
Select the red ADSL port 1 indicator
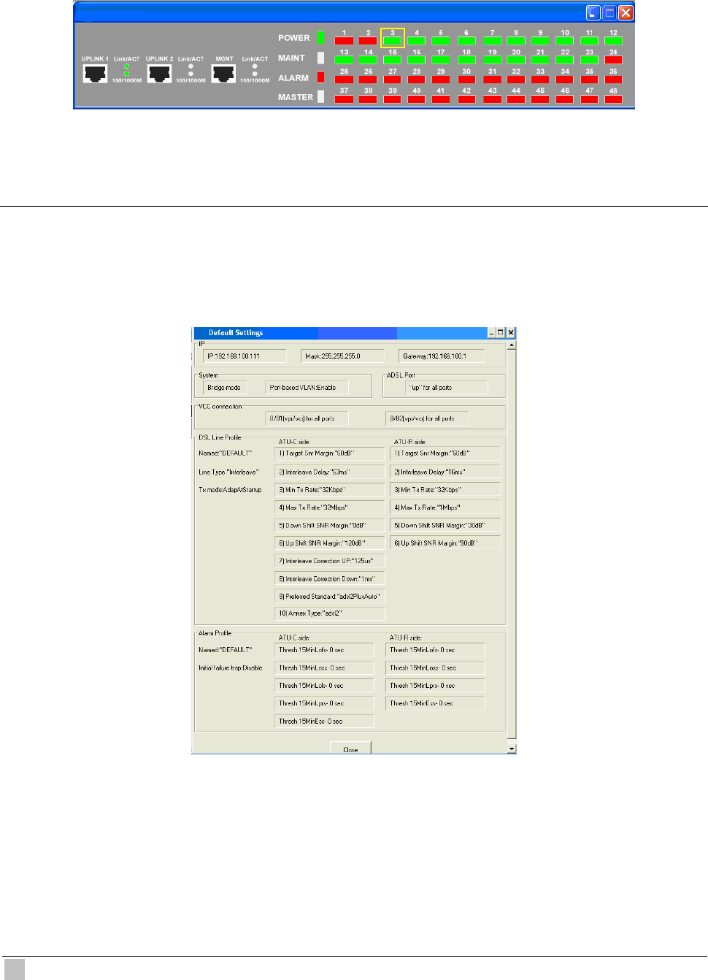tap(344, 41)
